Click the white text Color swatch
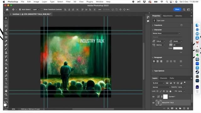The width and height of the screenshot is (201, 113). [178, 48]
